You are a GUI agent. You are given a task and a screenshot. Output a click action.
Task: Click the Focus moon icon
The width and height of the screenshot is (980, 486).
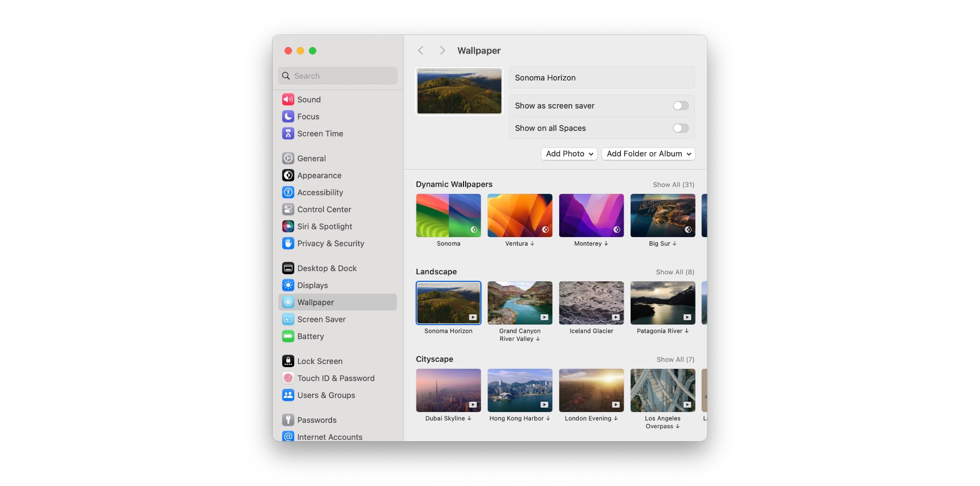(x=288, y=117)
